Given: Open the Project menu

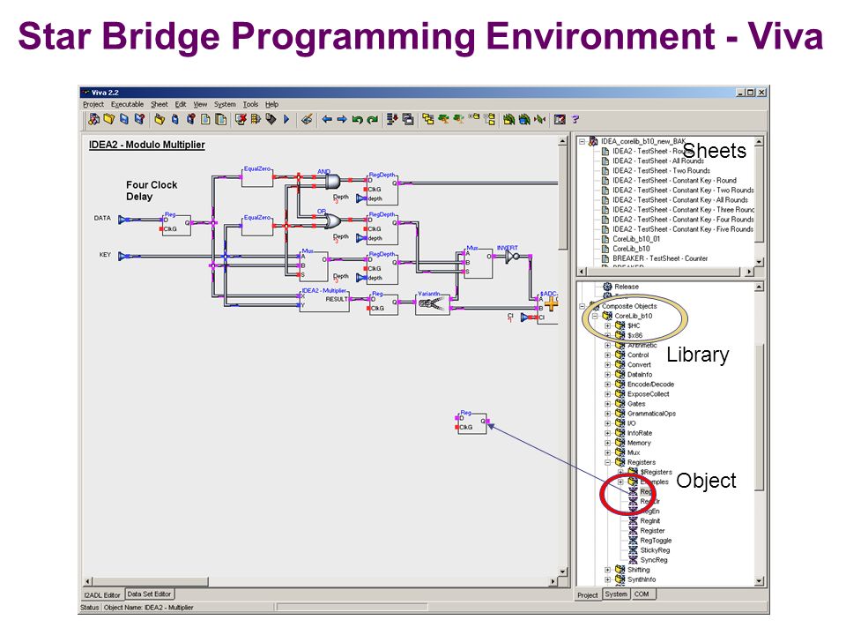Looking at the screenshot, I should [93, 104].
